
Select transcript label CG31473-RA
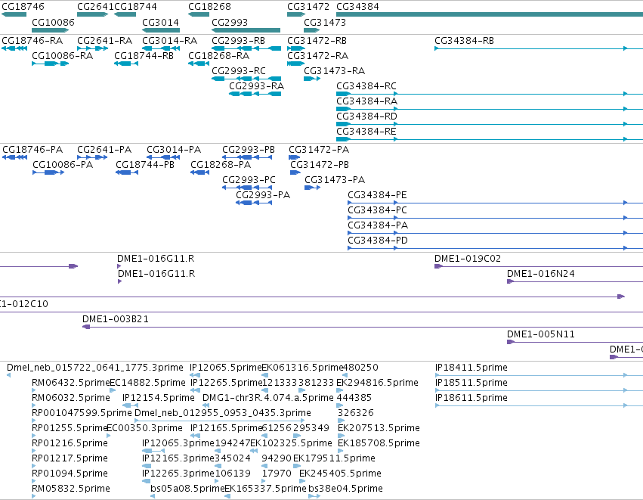click(x=334, y=71)
